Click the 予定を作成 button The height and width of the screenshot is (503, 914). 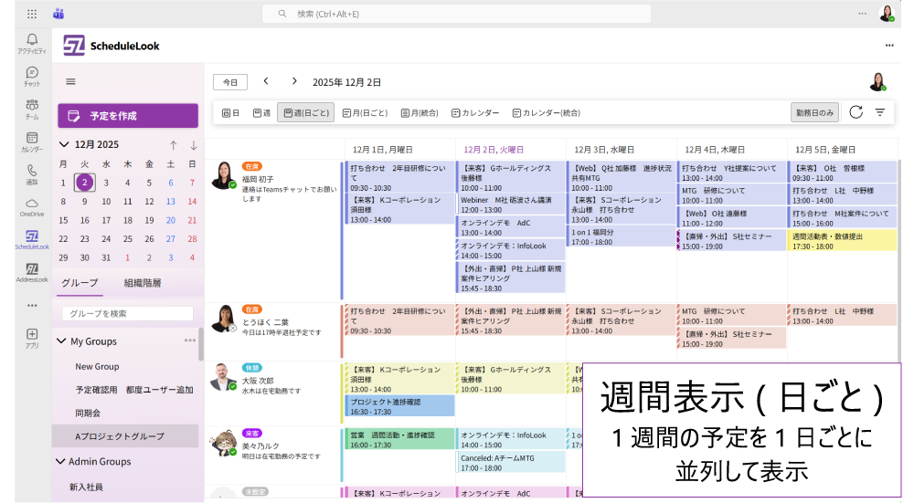point(128,116)
